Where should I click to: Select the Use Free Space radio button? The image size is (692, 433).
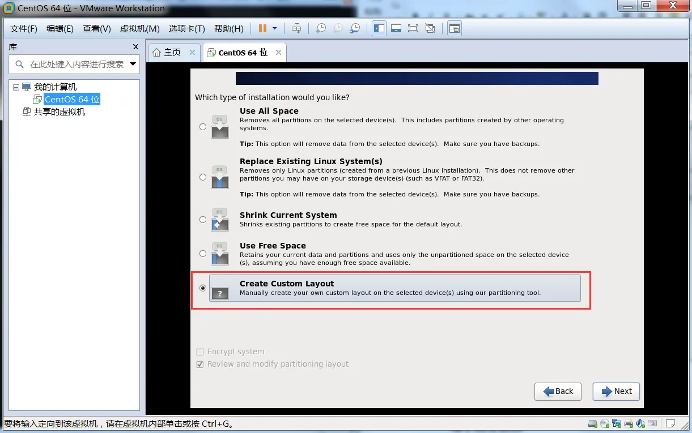point(203,254)
